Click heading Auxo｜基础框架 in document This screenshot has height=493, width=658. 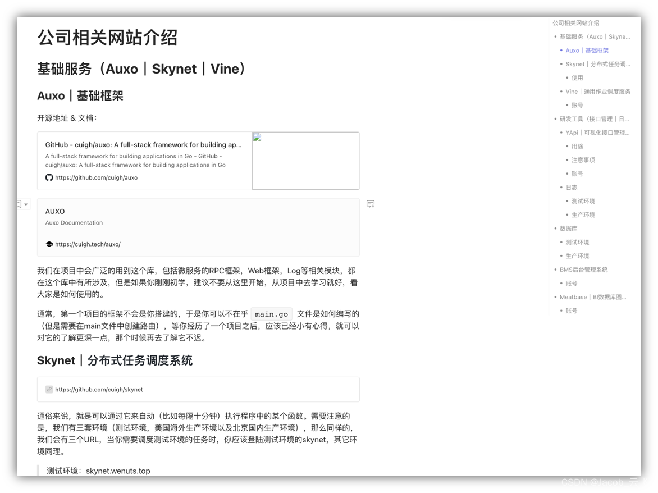[x=80, y=95]
